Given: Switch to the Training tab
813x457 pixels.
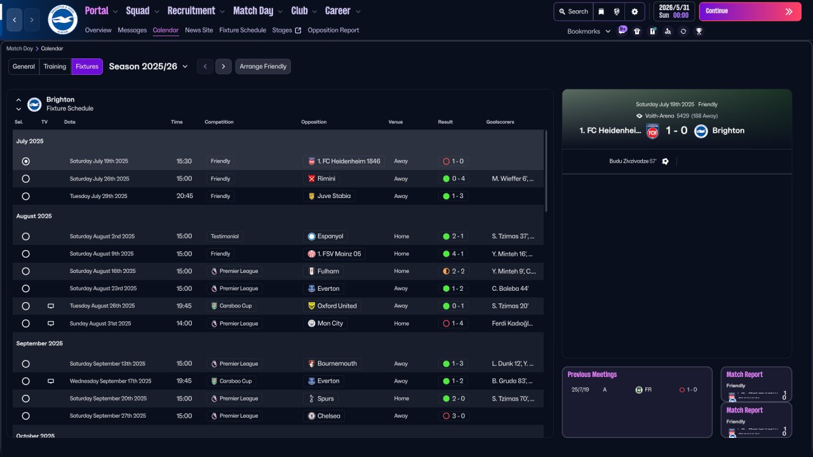Looking at the screenshot, I should [x=55, y=67].
